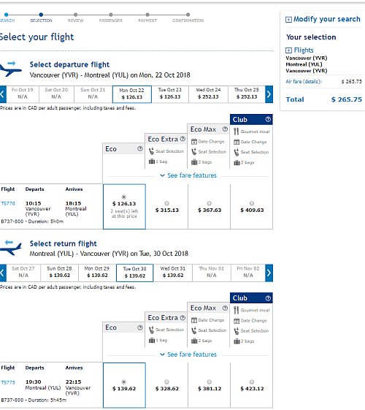
Task: Click Eco fare help icon in departure section
Action: point(140,148)
